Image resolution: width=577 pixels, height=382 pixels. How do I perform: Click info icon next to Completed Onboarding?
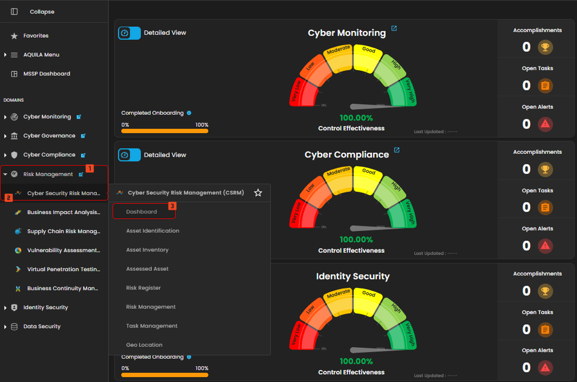pos(189,113)
